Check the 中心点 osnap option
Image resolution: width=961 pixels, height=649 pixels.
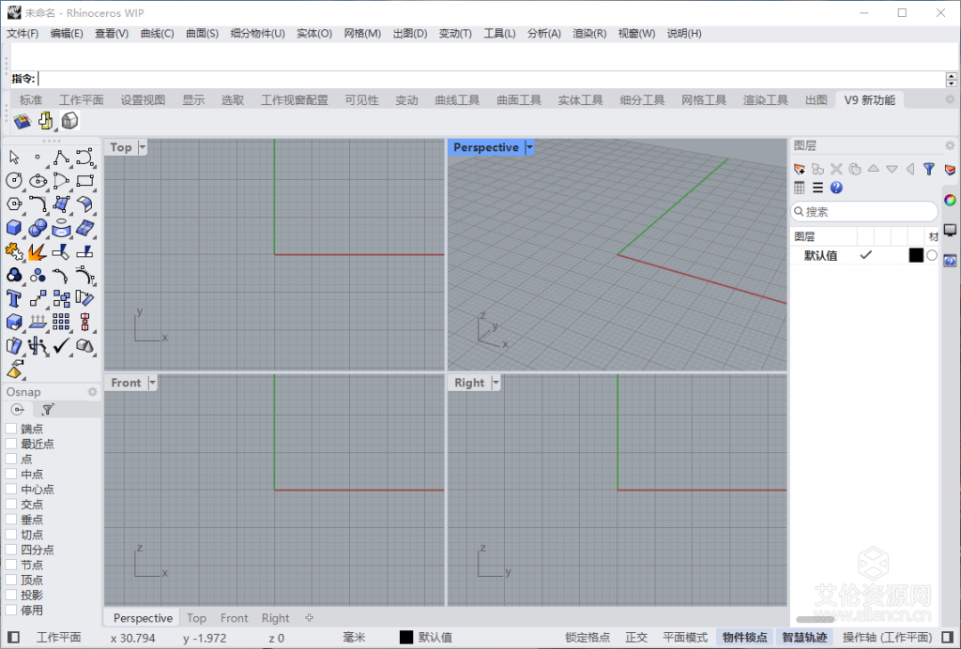click(x=11, y=490)
